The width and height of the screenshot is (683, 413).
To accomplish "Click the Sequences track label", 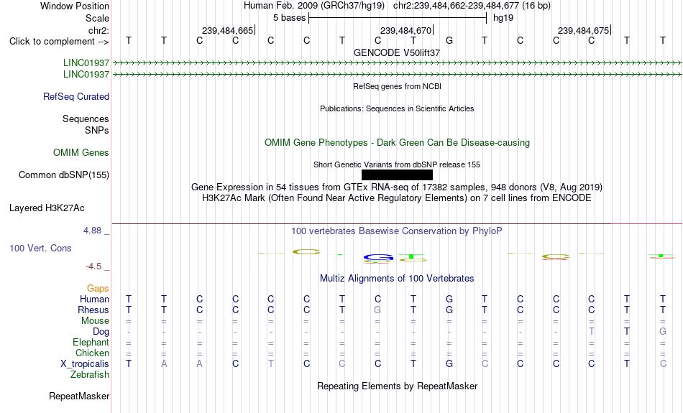I will (x=86, y=119).
